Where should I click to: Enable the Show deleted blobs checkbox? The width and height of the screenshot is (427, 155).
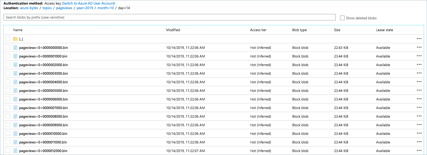(x=342, y=18)
